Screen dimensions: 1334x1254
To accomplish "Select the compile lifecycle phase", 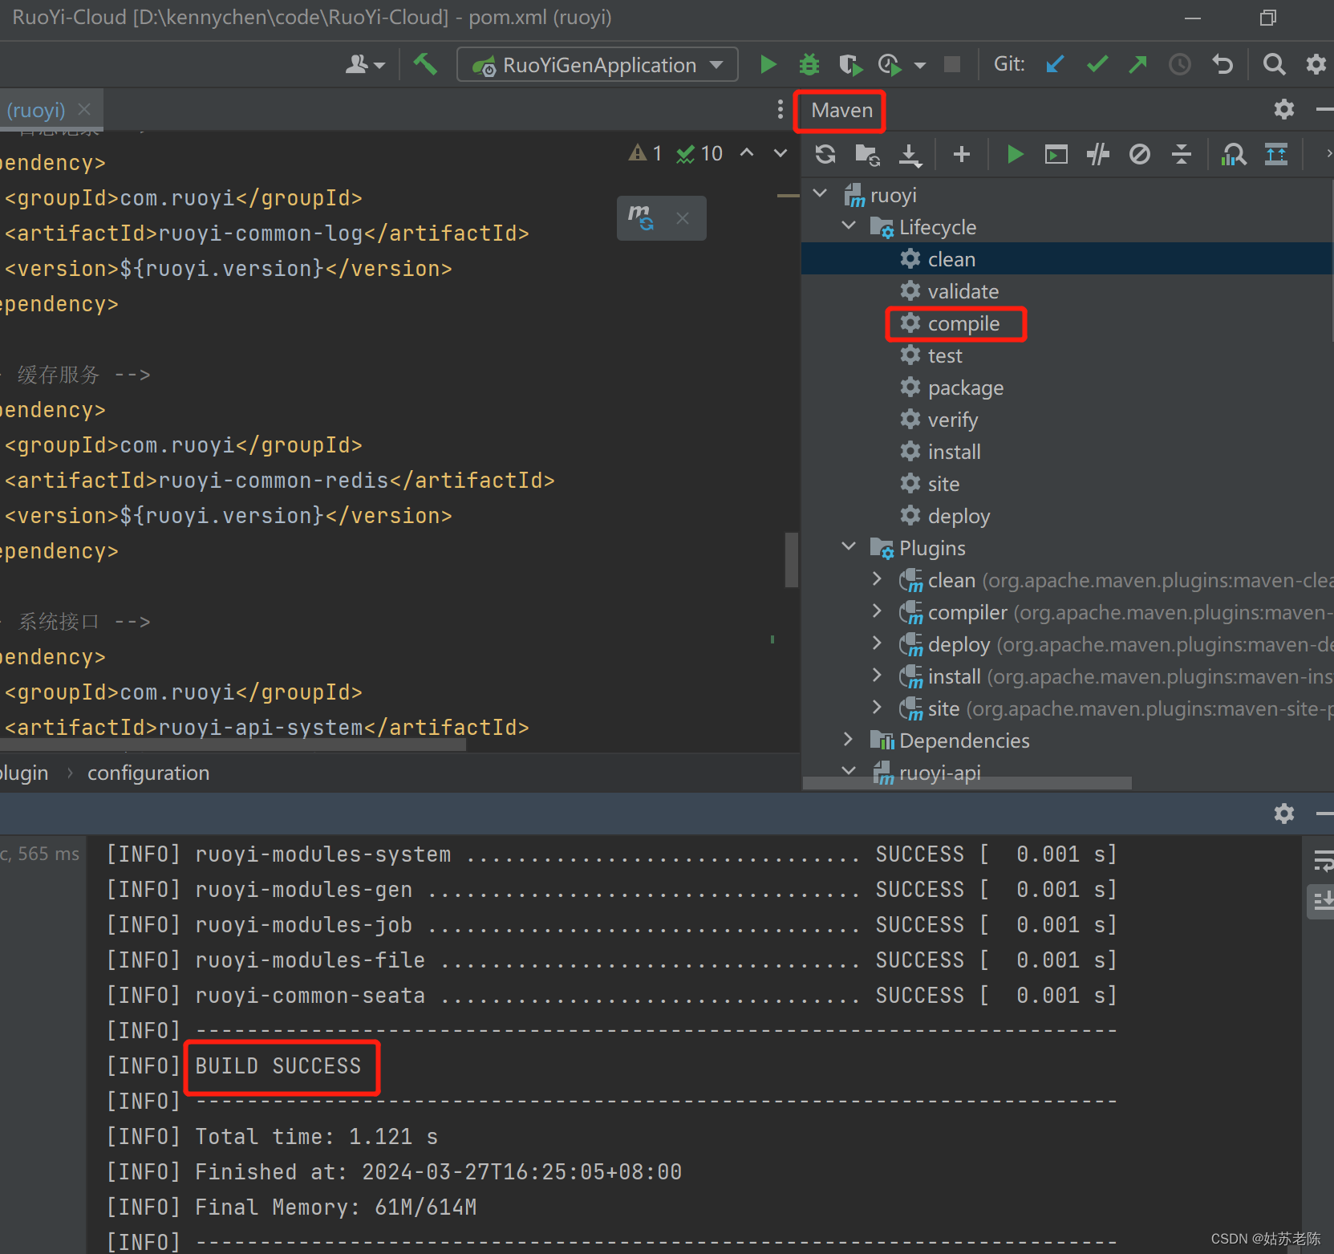I will (950, 323).
